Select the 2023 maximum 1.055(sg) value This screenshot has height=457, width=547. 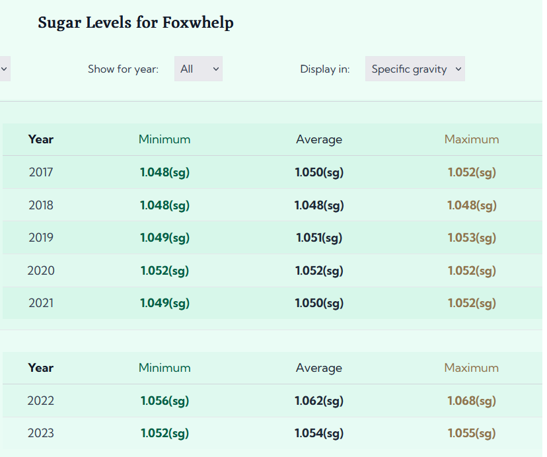(472, 433)
